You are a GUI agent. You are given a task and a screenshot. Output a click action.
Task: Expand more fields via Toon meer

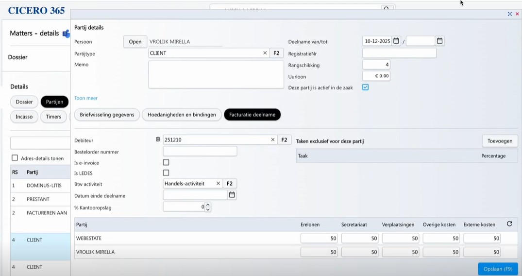point(86,98)
